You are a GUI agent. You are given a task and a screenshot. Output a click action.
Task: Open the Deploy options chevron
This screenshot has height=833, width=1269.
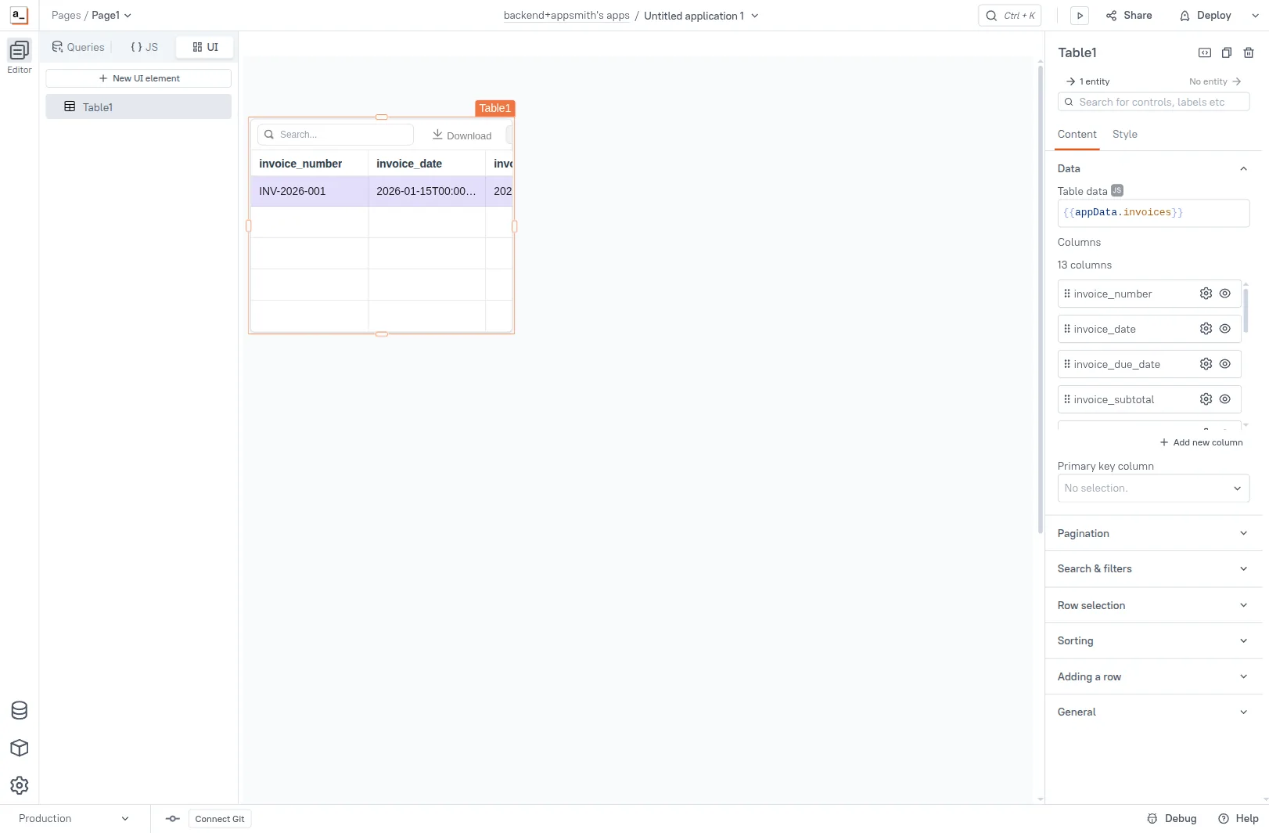pos(1256,16)
